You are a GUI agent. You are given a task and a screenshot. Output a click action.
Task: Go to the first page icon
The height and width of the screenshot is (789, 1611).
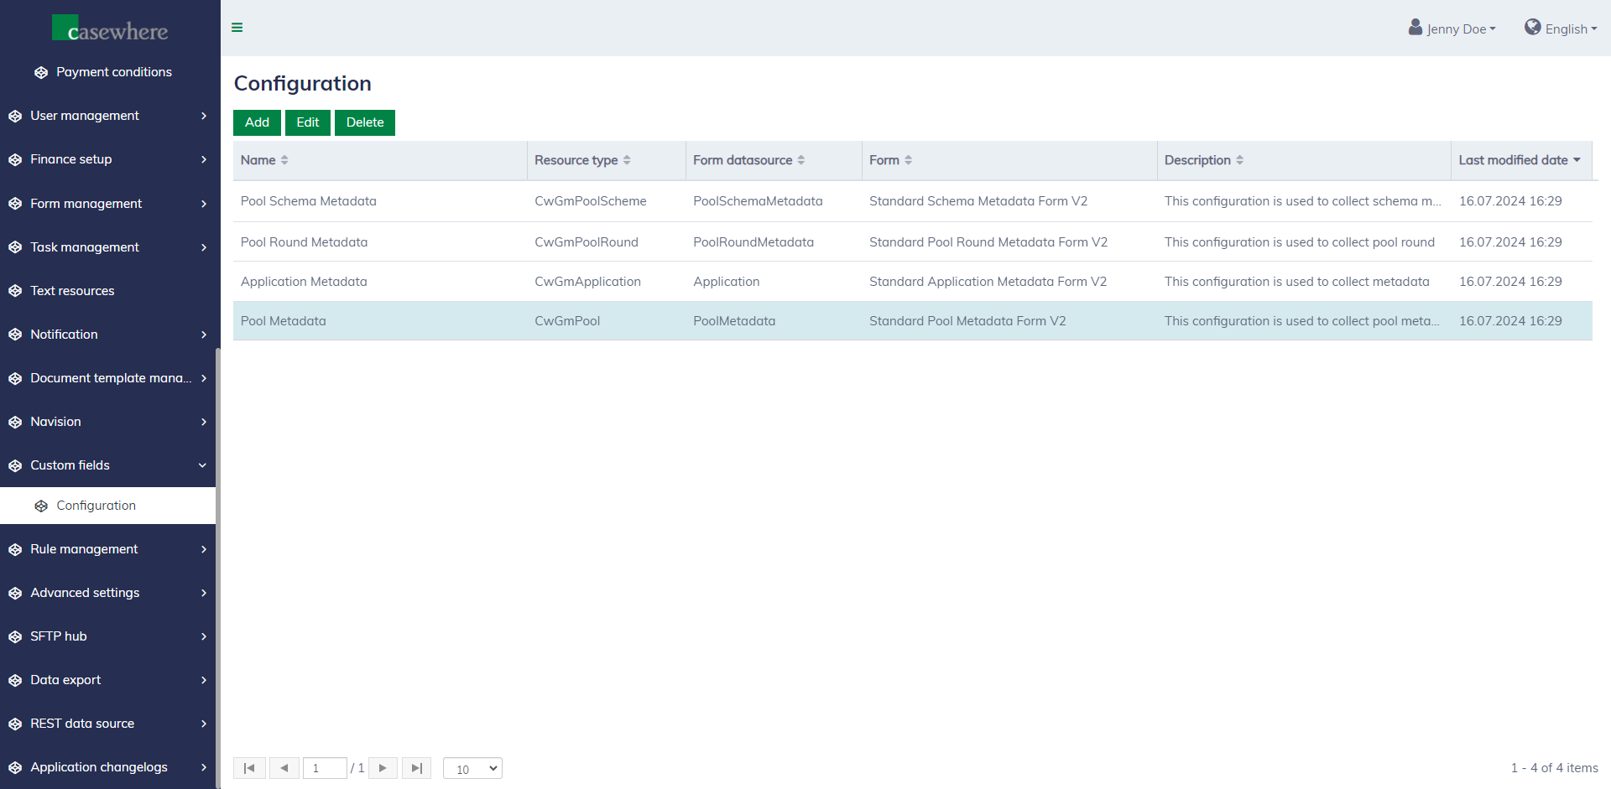pyautogui.click(x=249, y=768)
